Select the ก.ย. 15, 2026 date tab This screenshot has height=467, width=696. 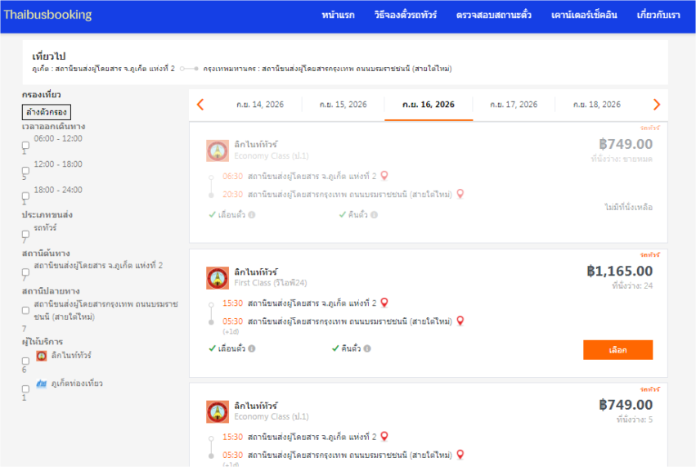click(x=344, y=105)
